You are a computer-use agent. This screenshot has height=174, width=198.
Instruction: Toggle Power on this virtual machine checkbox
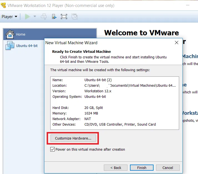52,149
